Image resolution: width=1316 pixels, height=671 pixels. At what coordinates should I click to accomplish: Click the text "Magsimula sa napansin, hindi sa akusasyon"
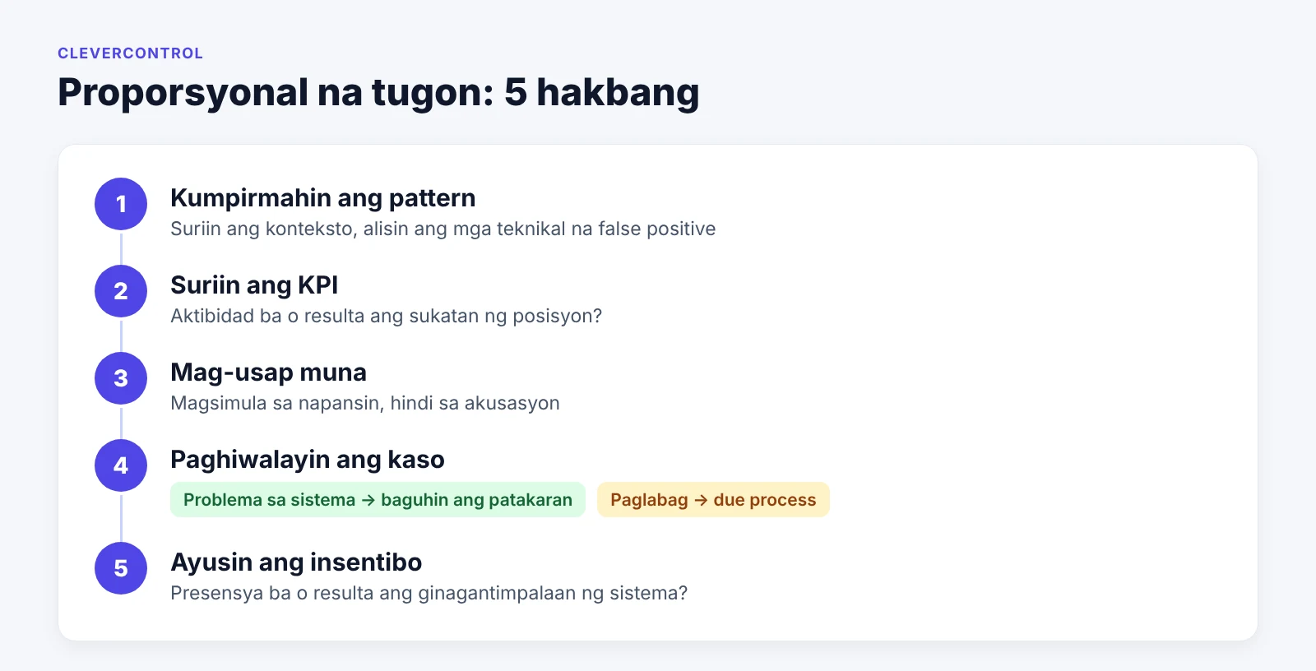tap(364, 403)
